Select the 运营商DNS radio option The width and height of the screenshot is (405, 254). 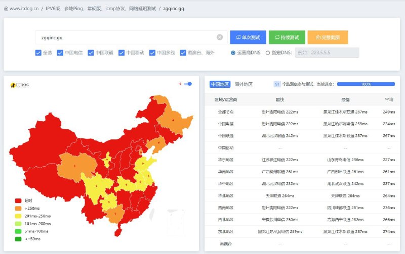pyautogui.click(x=233, y=53)
